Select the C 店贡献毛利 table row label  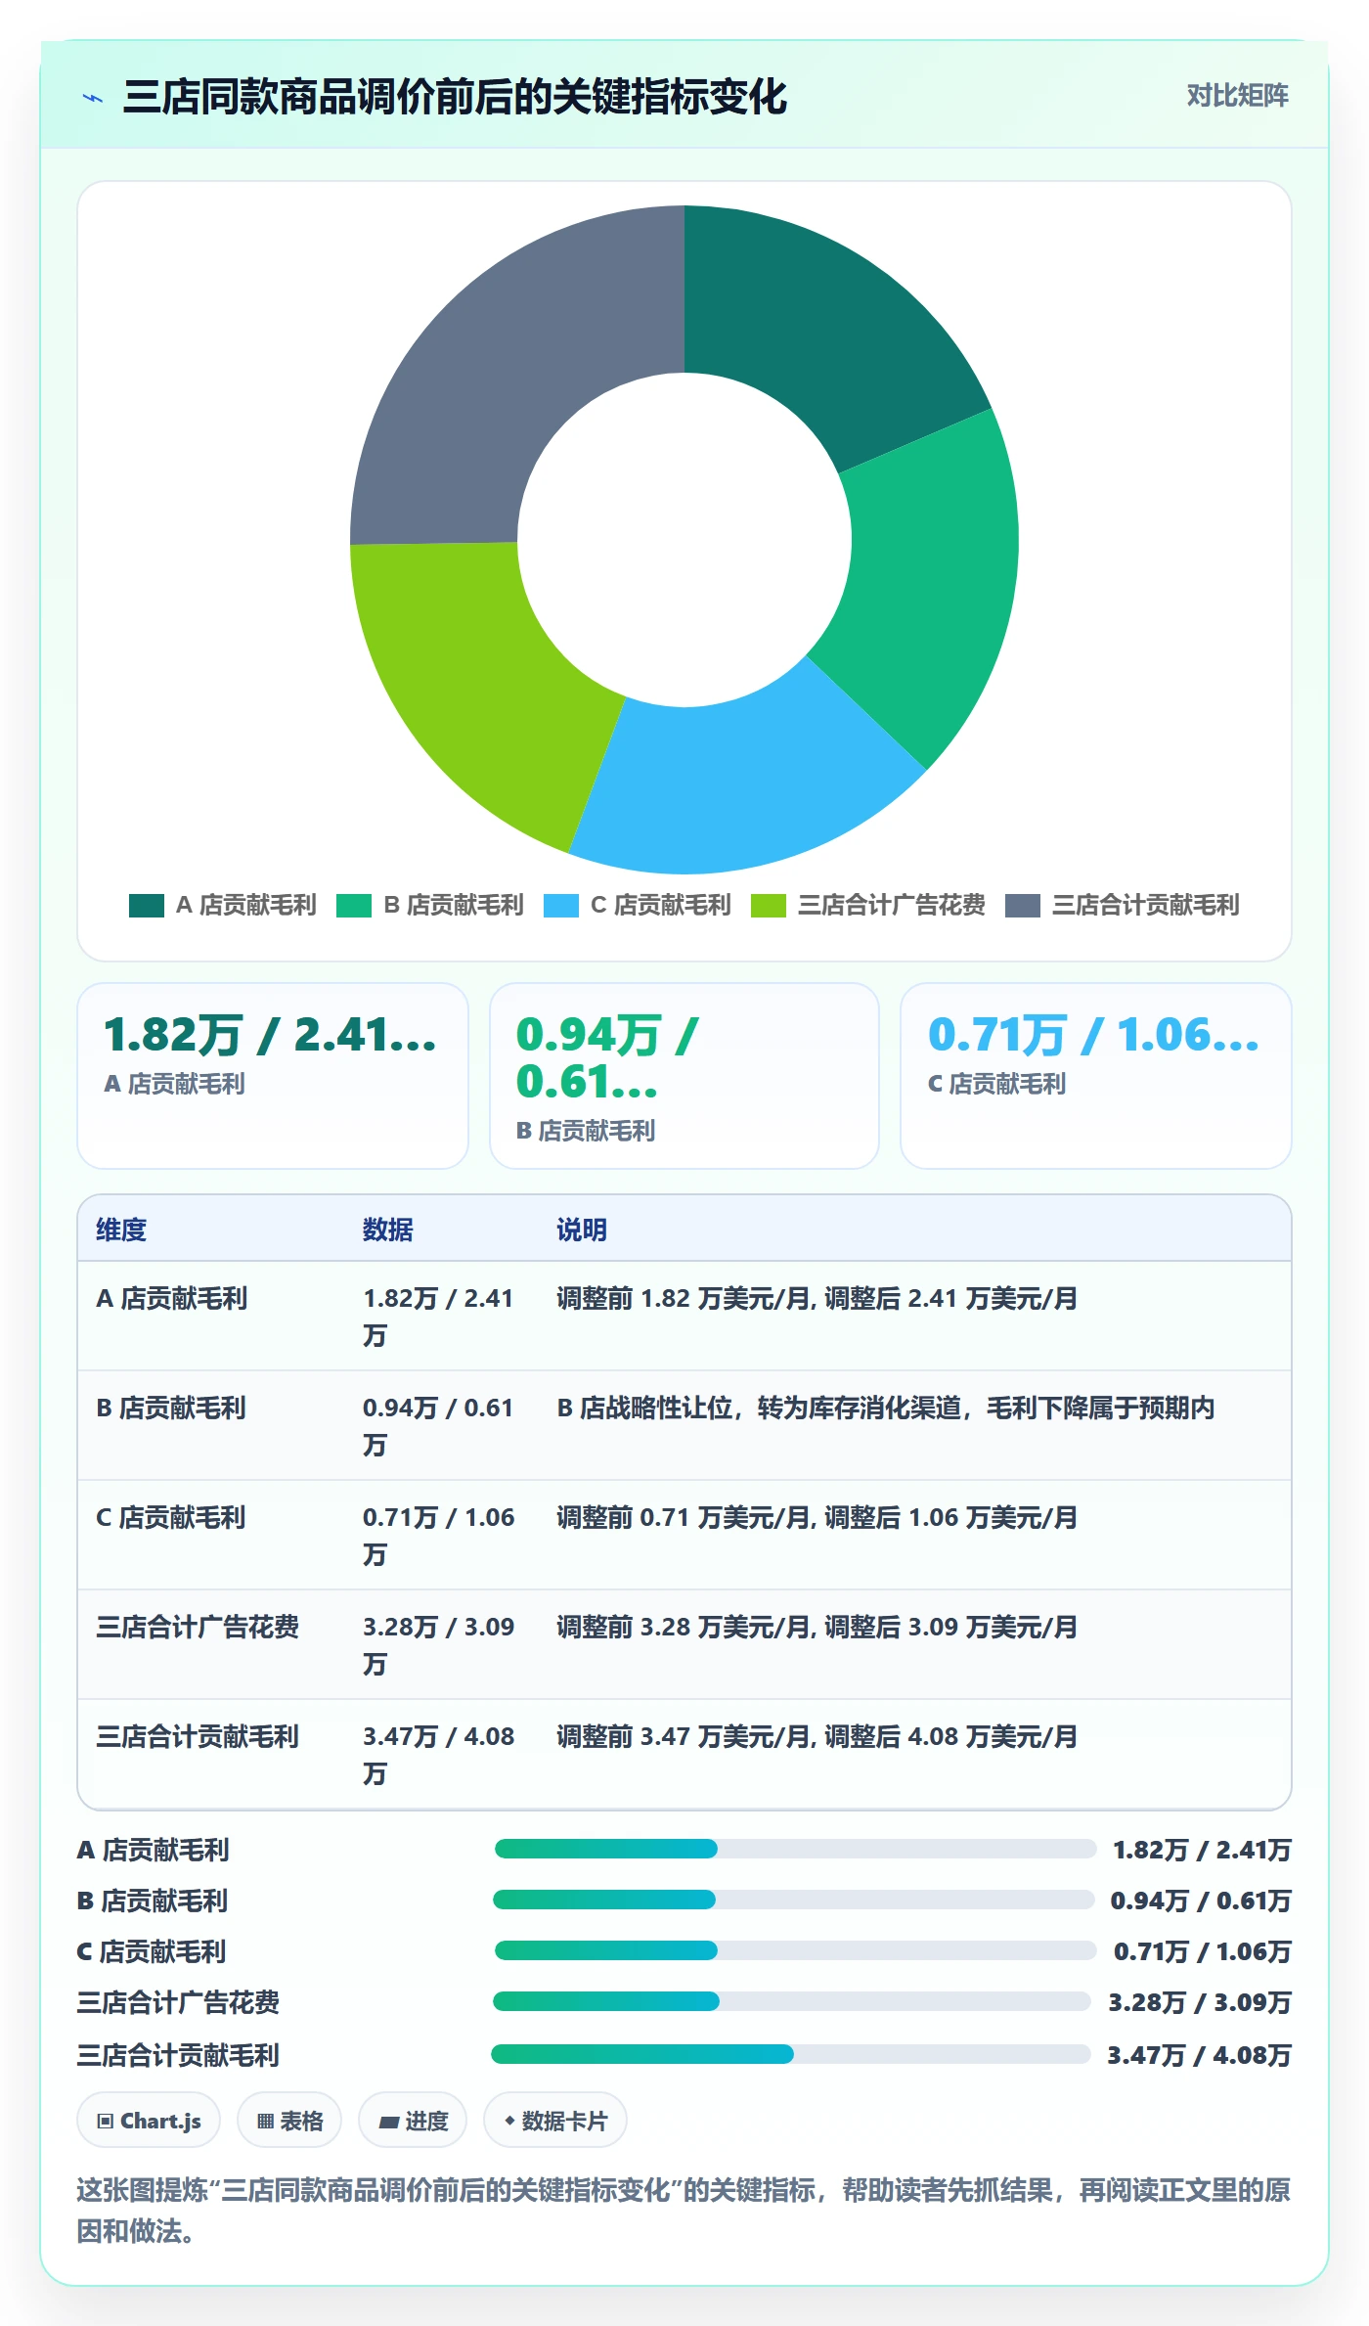(x=171, y=1518)
